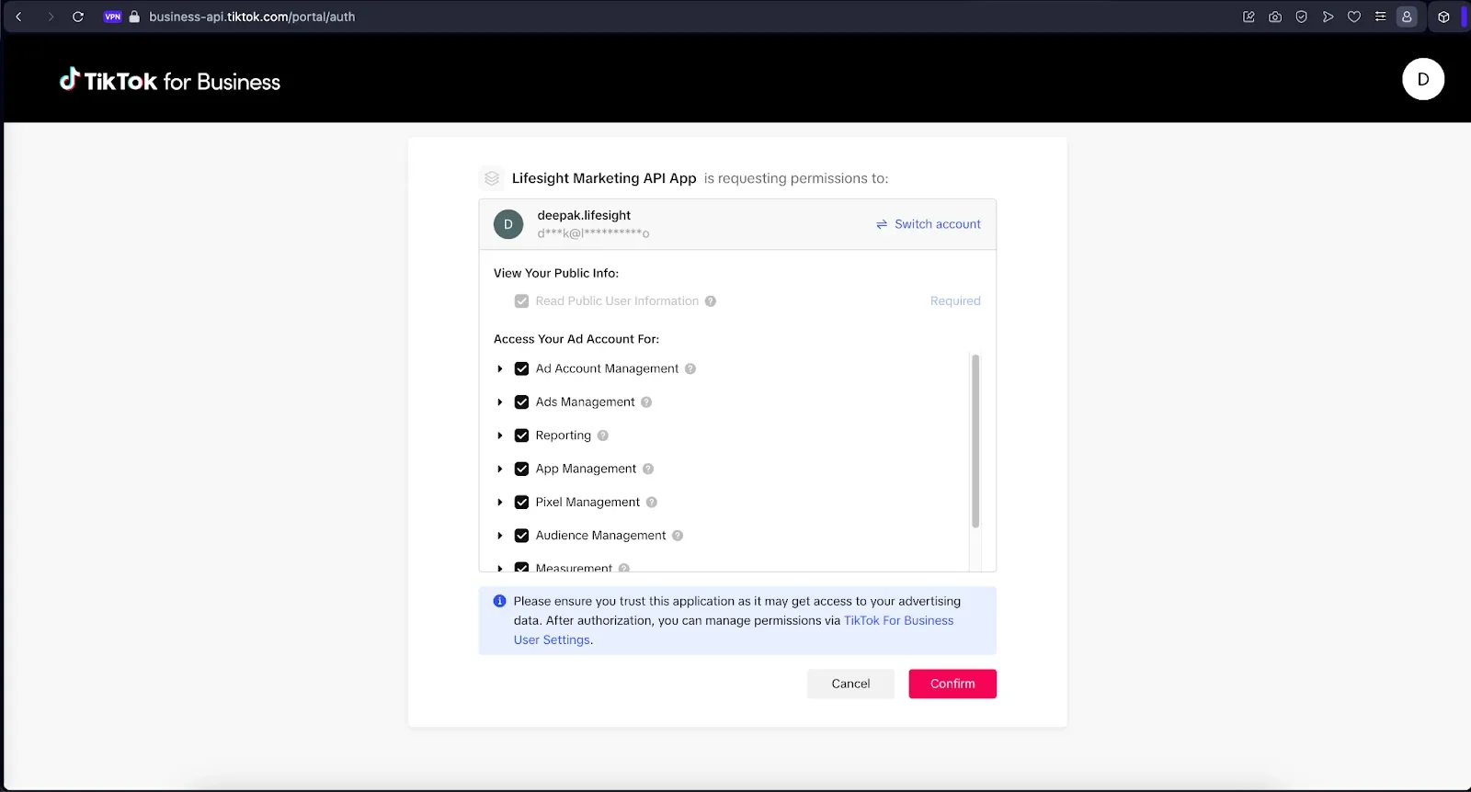Viewport: 1471px width, 792px height.
Task: Reload the page with refresh icon
Action: point(78,17)
